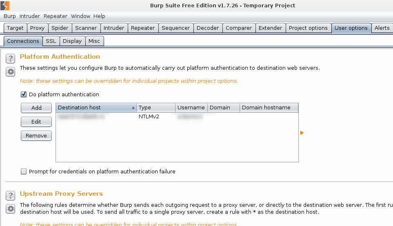The image size is (393, 226).
Task: Click the Username column header
Action: pos(191,107)
